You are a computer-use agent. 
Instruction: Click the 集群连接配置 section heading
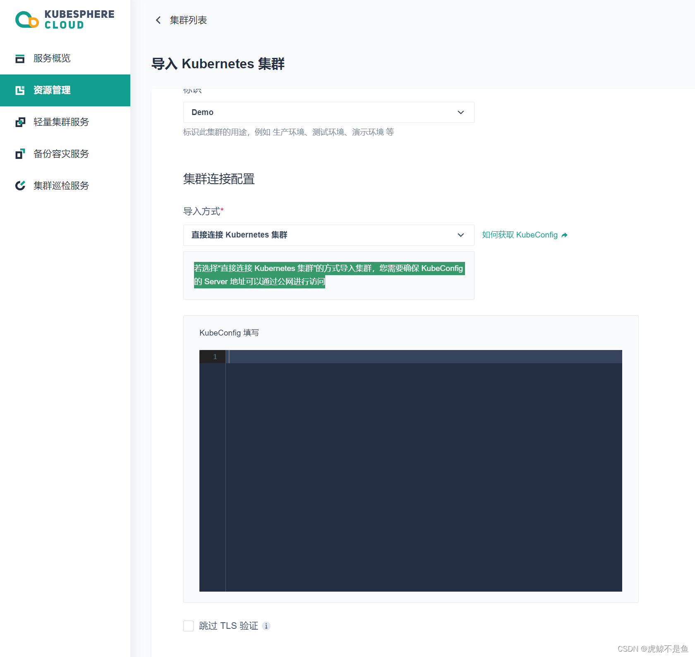click(219, 179)
